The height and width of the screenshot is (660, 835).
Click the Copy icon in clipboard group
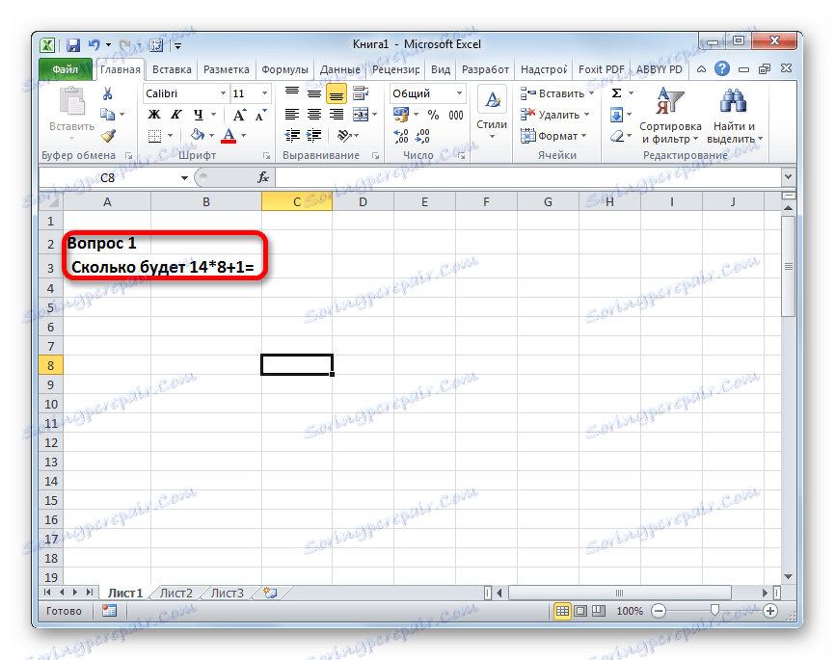click(108, 115)
